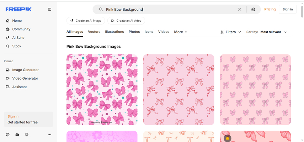304x142 pixels.
Task: Click the AI Suite sparkle icon
Action: point(7,38)
